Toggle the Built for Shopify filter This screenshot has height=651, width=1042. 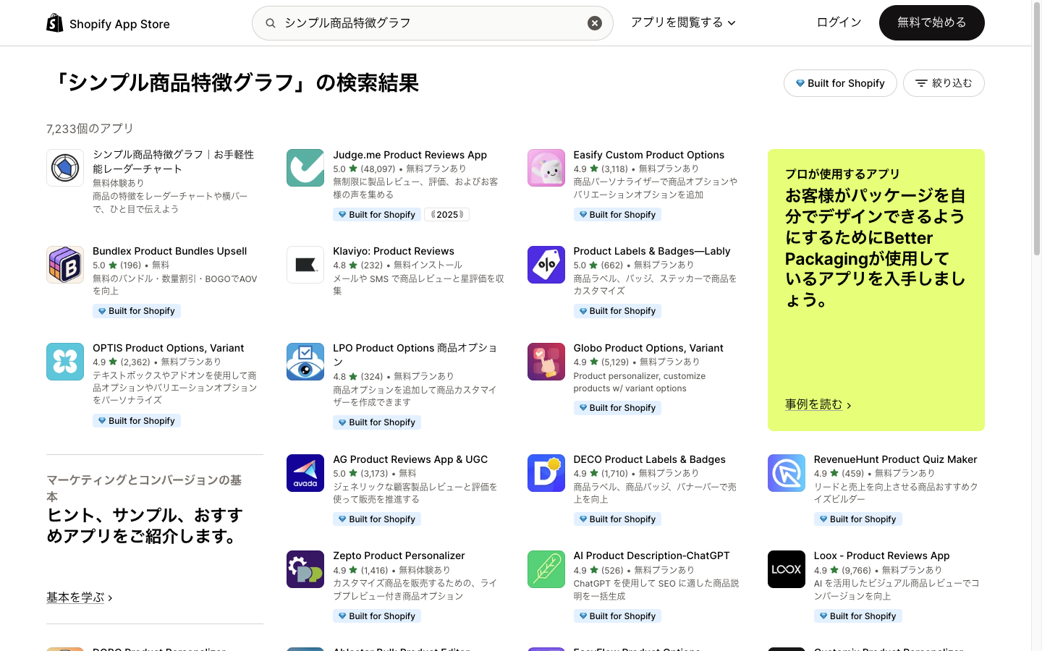(x=840, y=83)
